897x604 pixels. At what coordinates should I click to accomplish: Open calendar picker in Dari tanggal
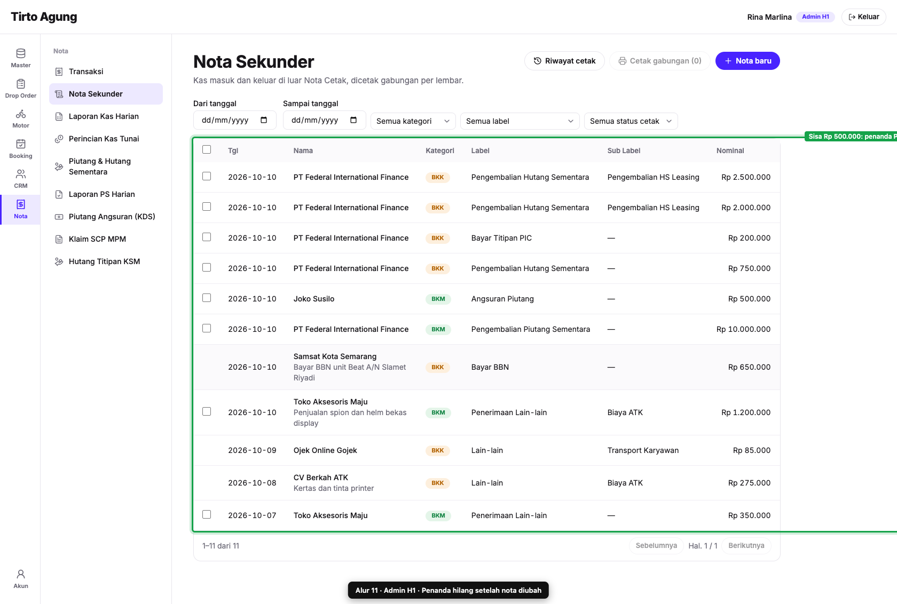coord(264,120)
